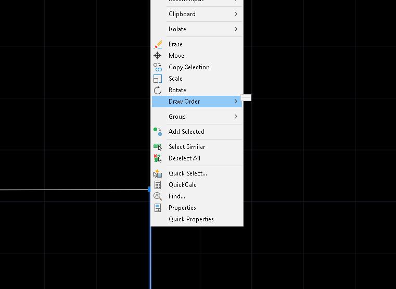This screenshot has width=396, height=289.
Task: Open the Isolate menu entry
Action: [x=197, y=29]
